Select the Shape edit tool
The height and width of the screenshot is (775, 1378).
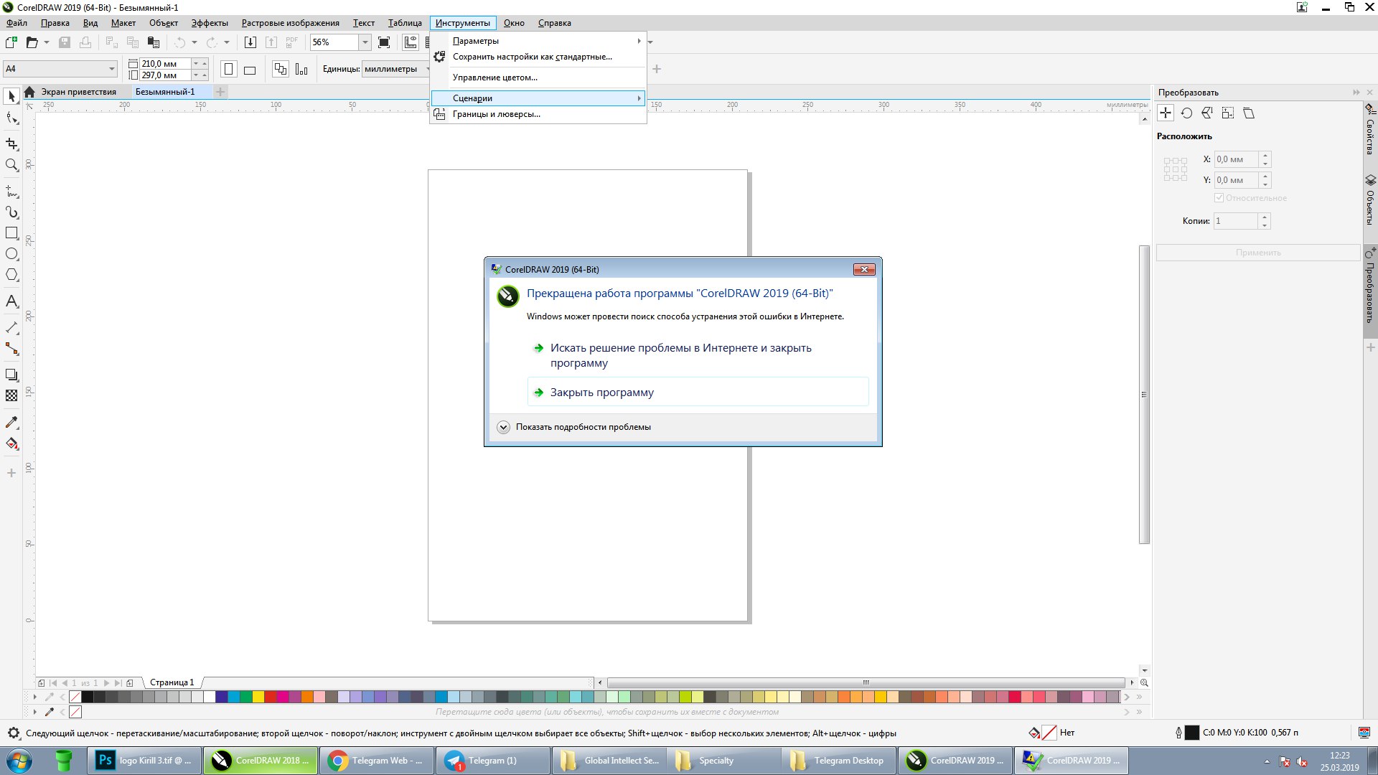point(11,118)
